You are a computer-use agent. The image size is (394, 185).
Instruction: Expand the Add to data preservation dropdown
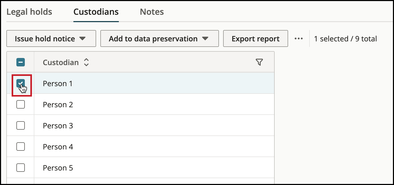pos(160,39)
